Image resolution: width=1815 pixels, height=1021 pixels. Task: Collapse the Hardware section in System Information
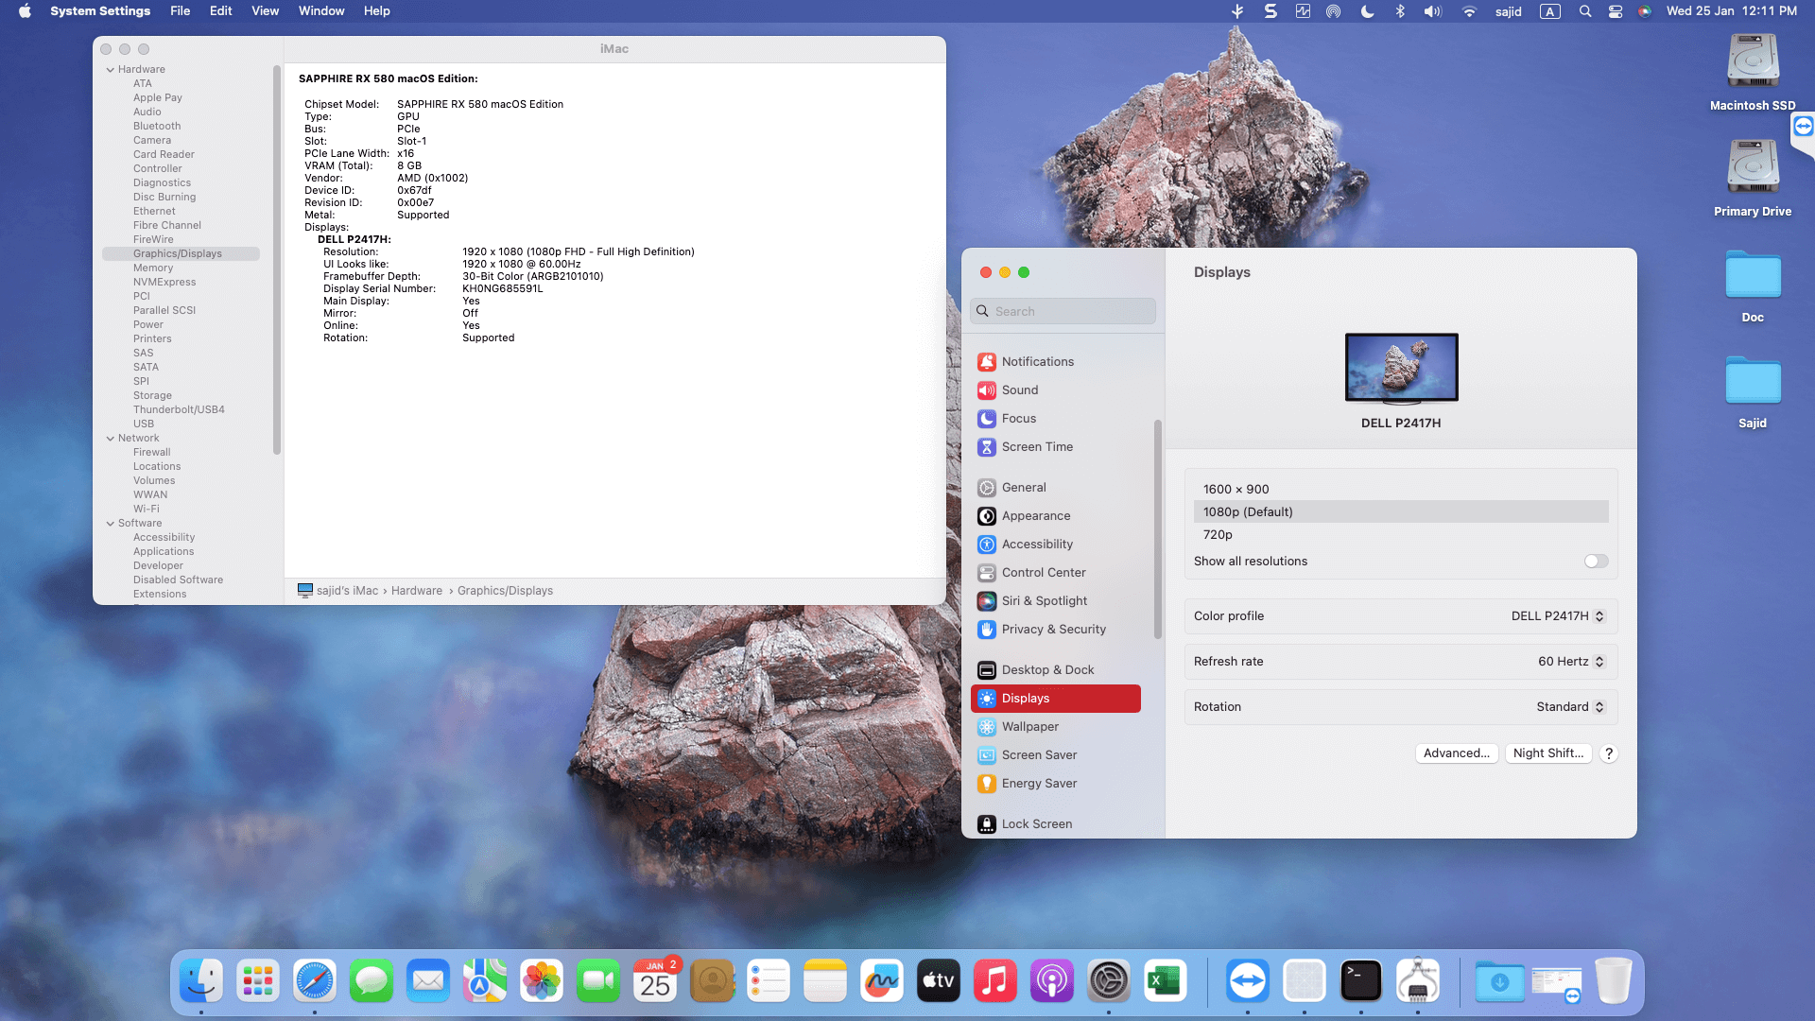[111, 70]
